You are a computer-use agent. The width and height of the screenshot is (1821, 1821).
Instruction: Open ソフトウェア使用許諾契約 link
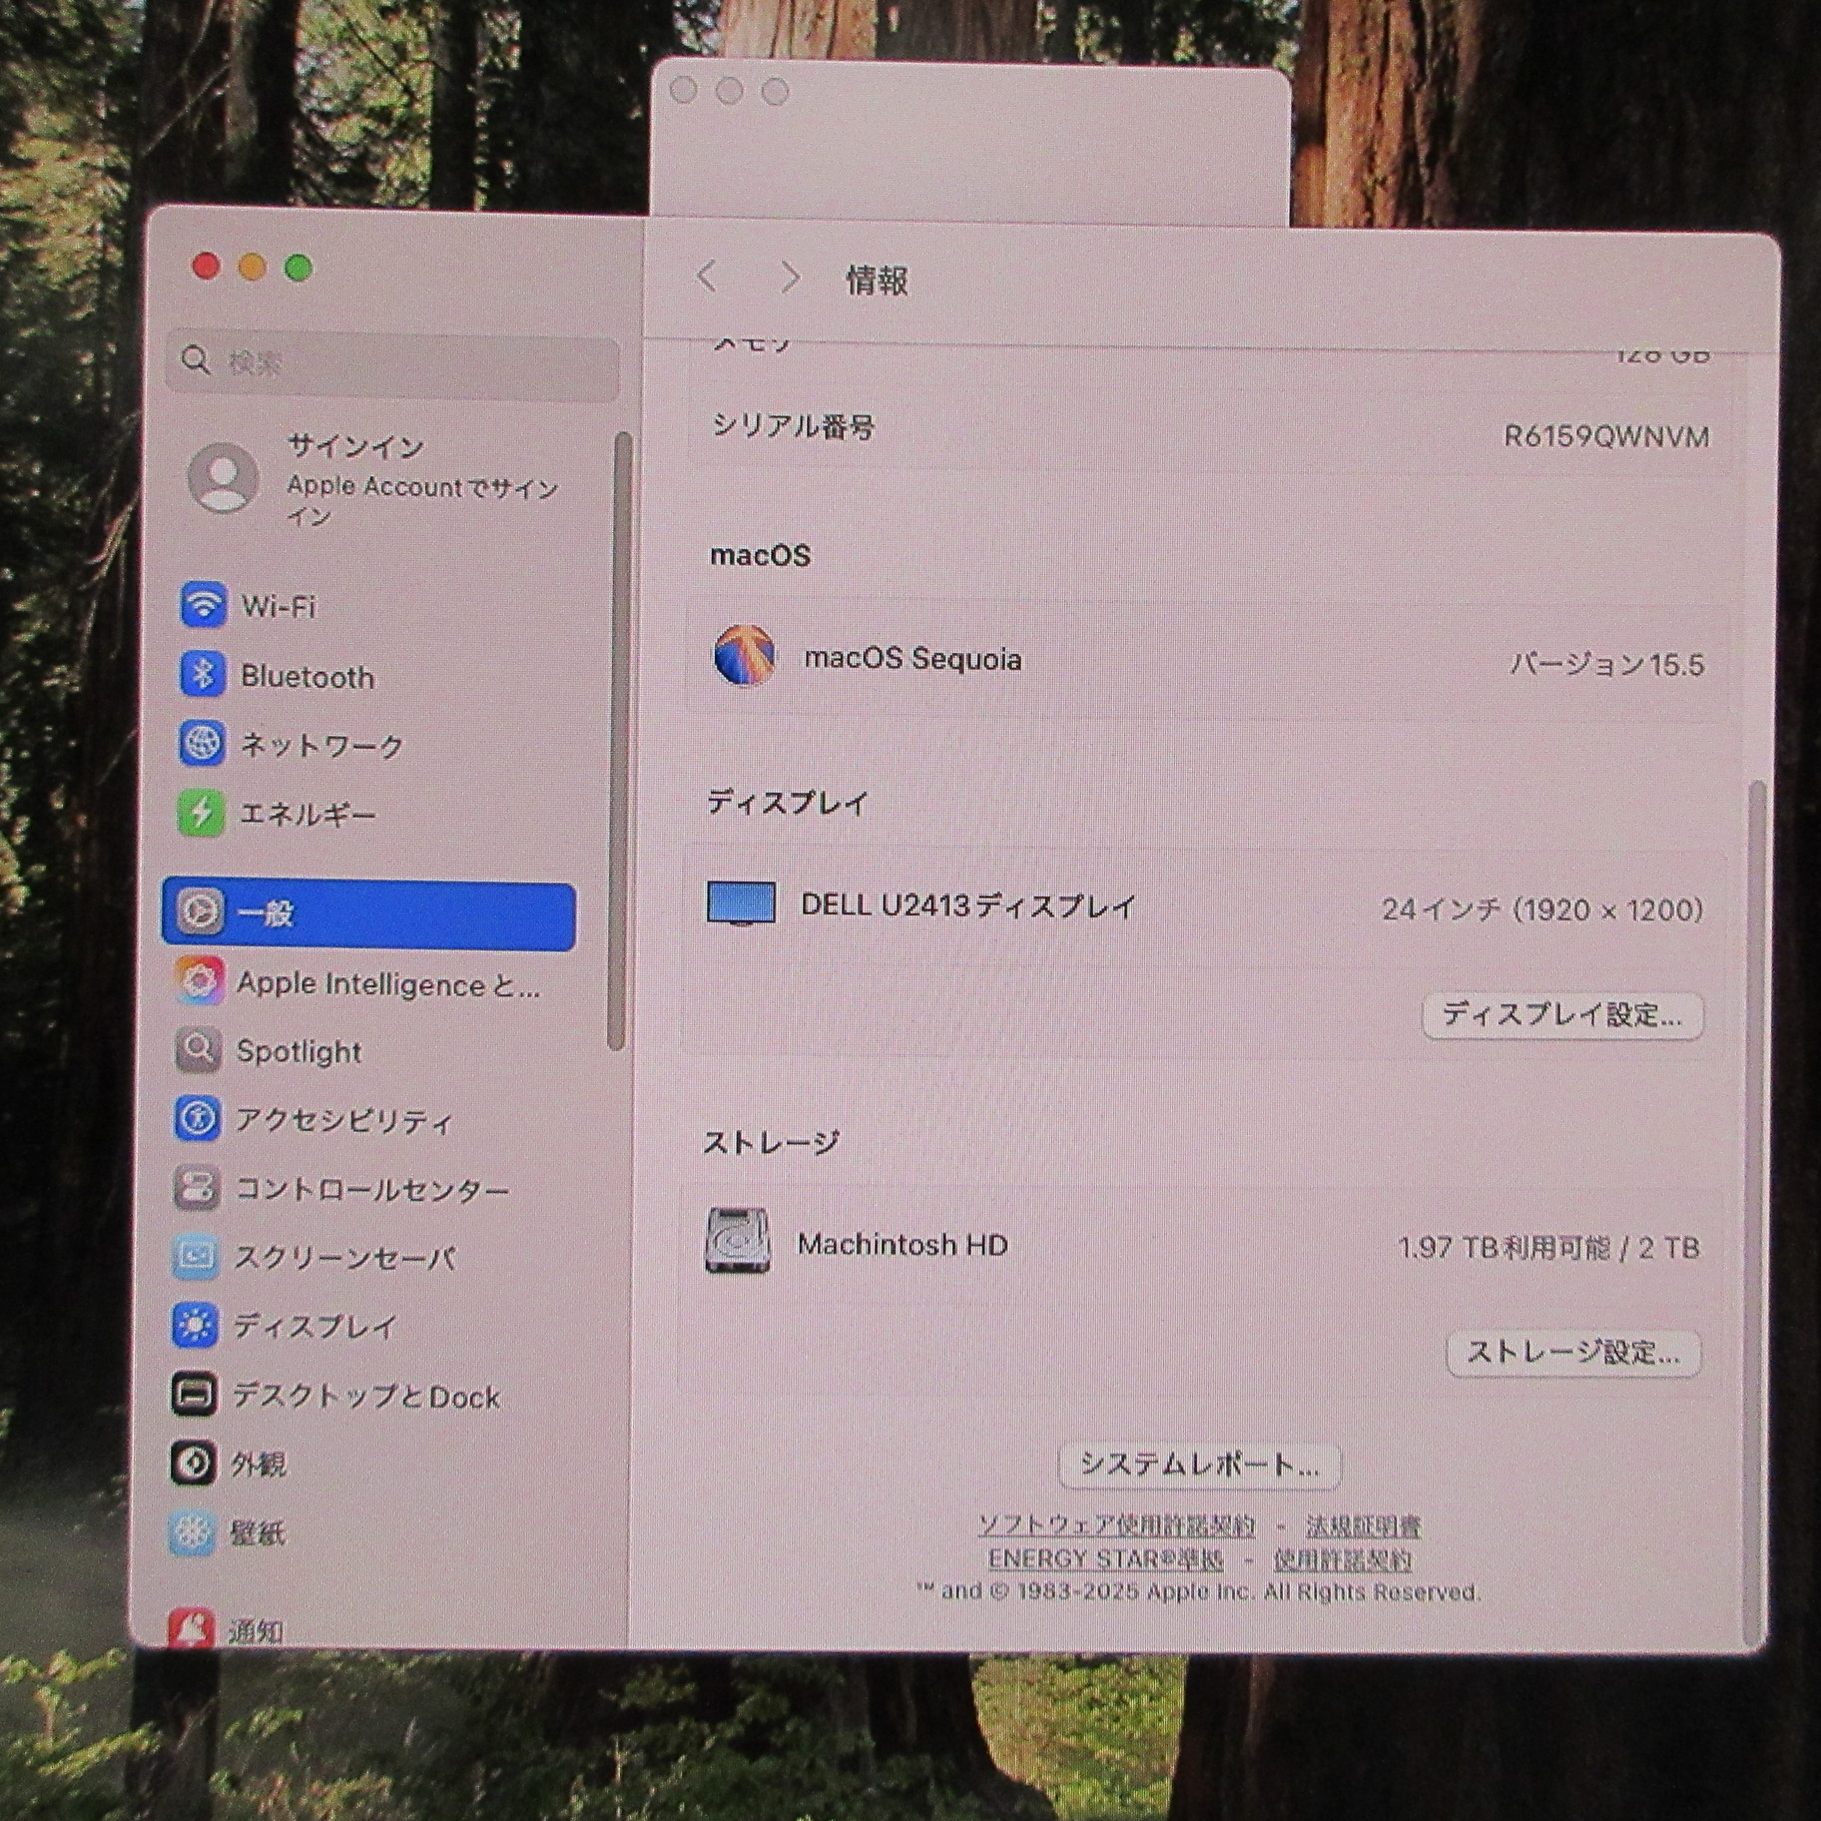pyautogui.click(x=1115, y=1525)
